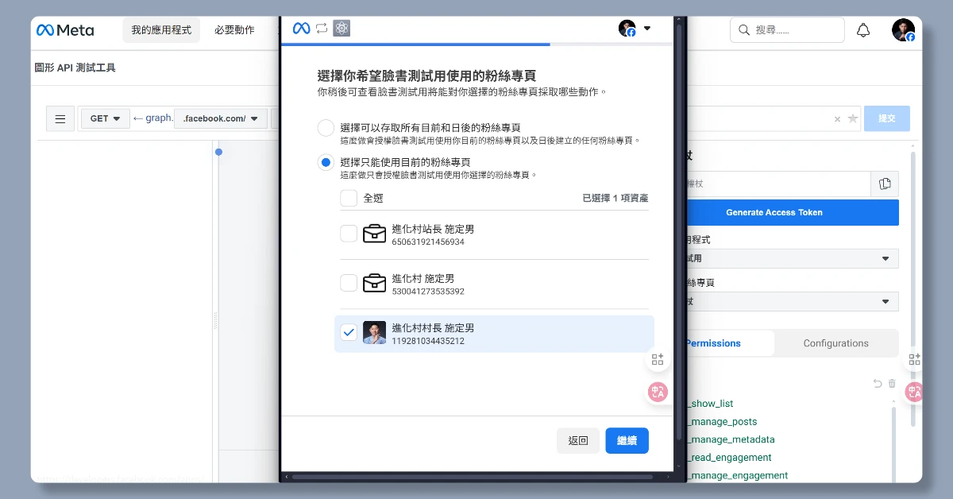This screenshot has height=499, width=953.
Task: Click the 圖形 API 測試工具 page title
Action: (x=75, y=68)
